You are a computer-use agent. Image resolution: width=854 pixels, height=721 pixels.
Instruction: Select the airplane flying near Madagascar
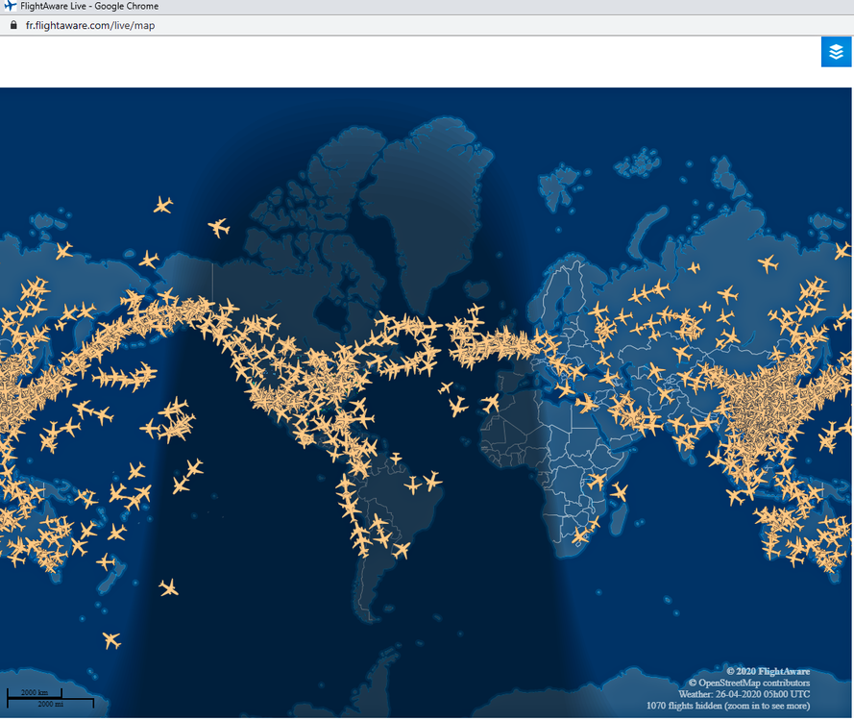pos(619,492)
